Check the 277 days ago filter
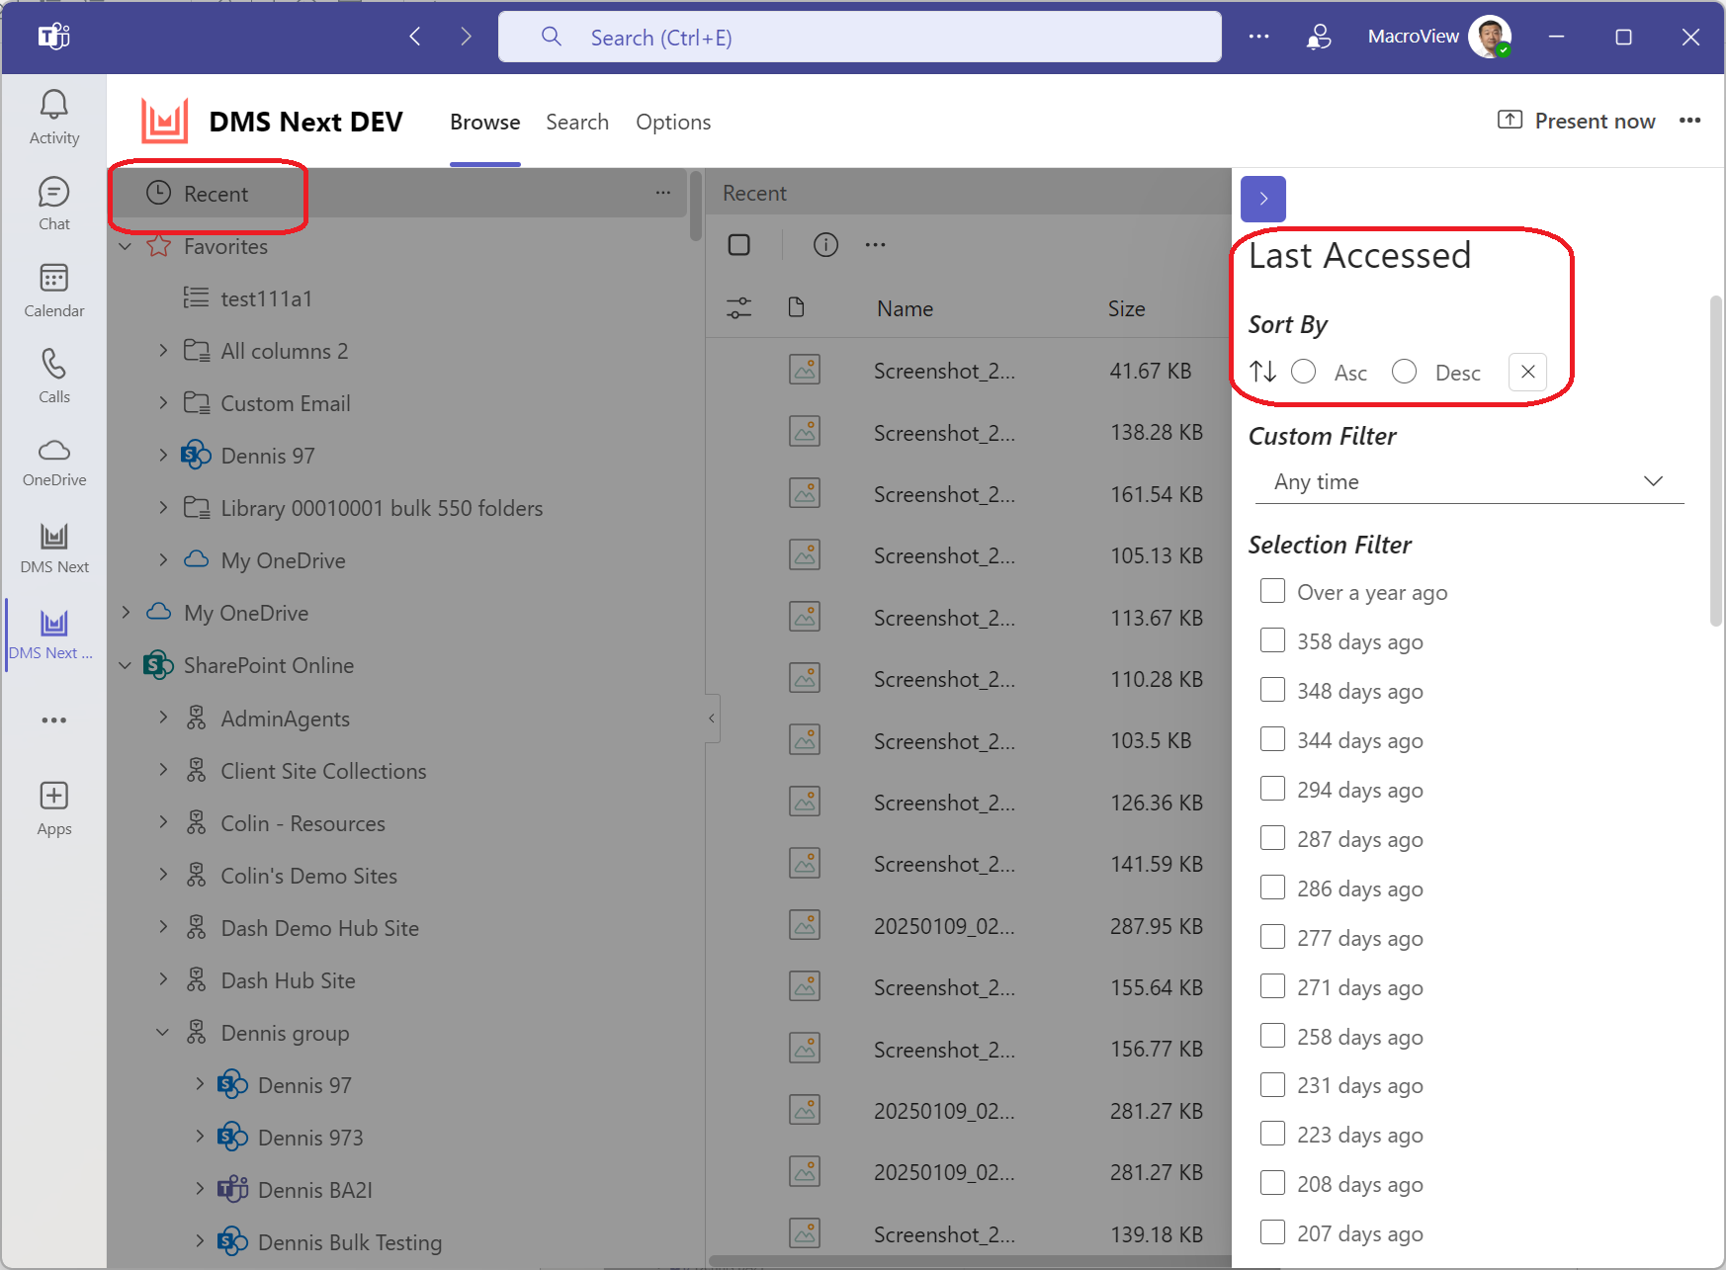Screen dimensions: 1726x1270 pyautogui.click(x=1273, y=937)
